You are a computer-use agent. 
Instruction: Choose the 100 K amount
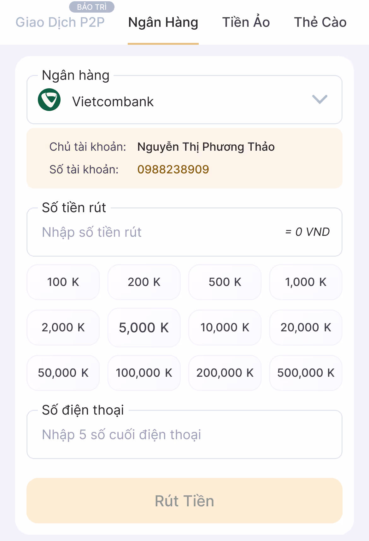[x=63, y=282]
